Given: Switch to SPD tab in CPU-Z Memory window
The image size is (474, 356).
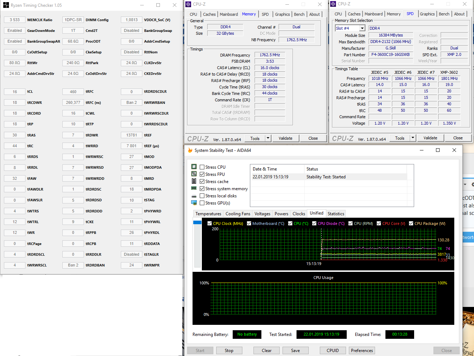Looking at the screenshot, I should pyautogui.click(x=265, y=14).
